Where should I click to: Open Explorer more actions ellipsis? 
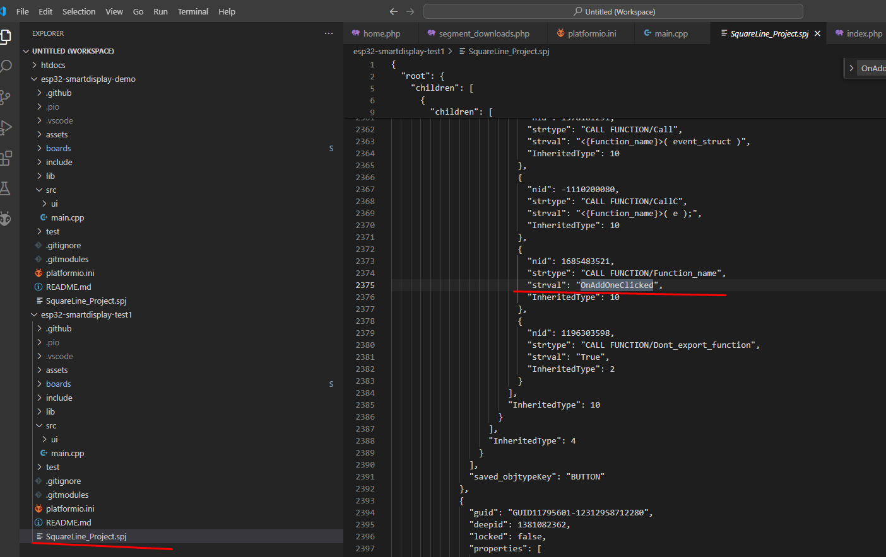coord(329,33)
